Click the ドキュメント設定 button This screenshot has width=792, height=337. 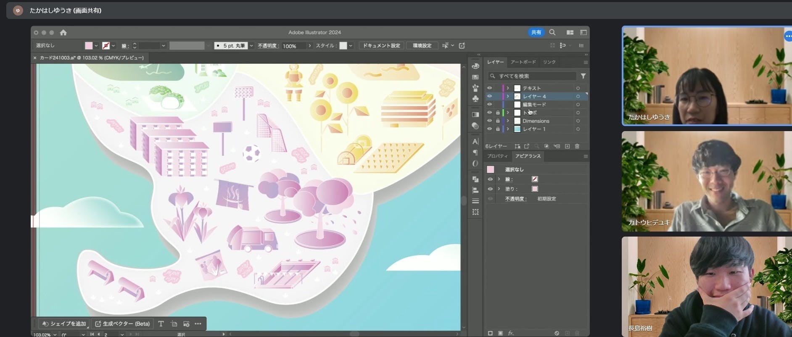[381, 46]
